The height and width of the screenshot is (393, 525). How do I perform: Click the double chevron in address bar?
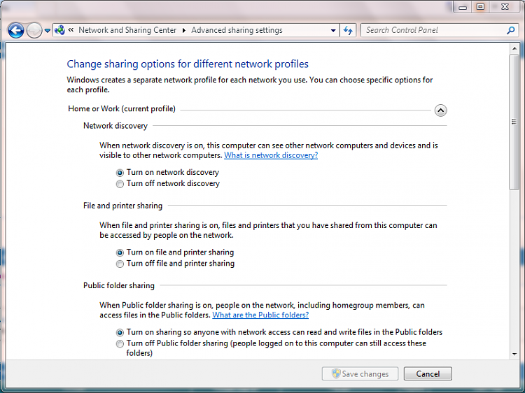[71, 30]
